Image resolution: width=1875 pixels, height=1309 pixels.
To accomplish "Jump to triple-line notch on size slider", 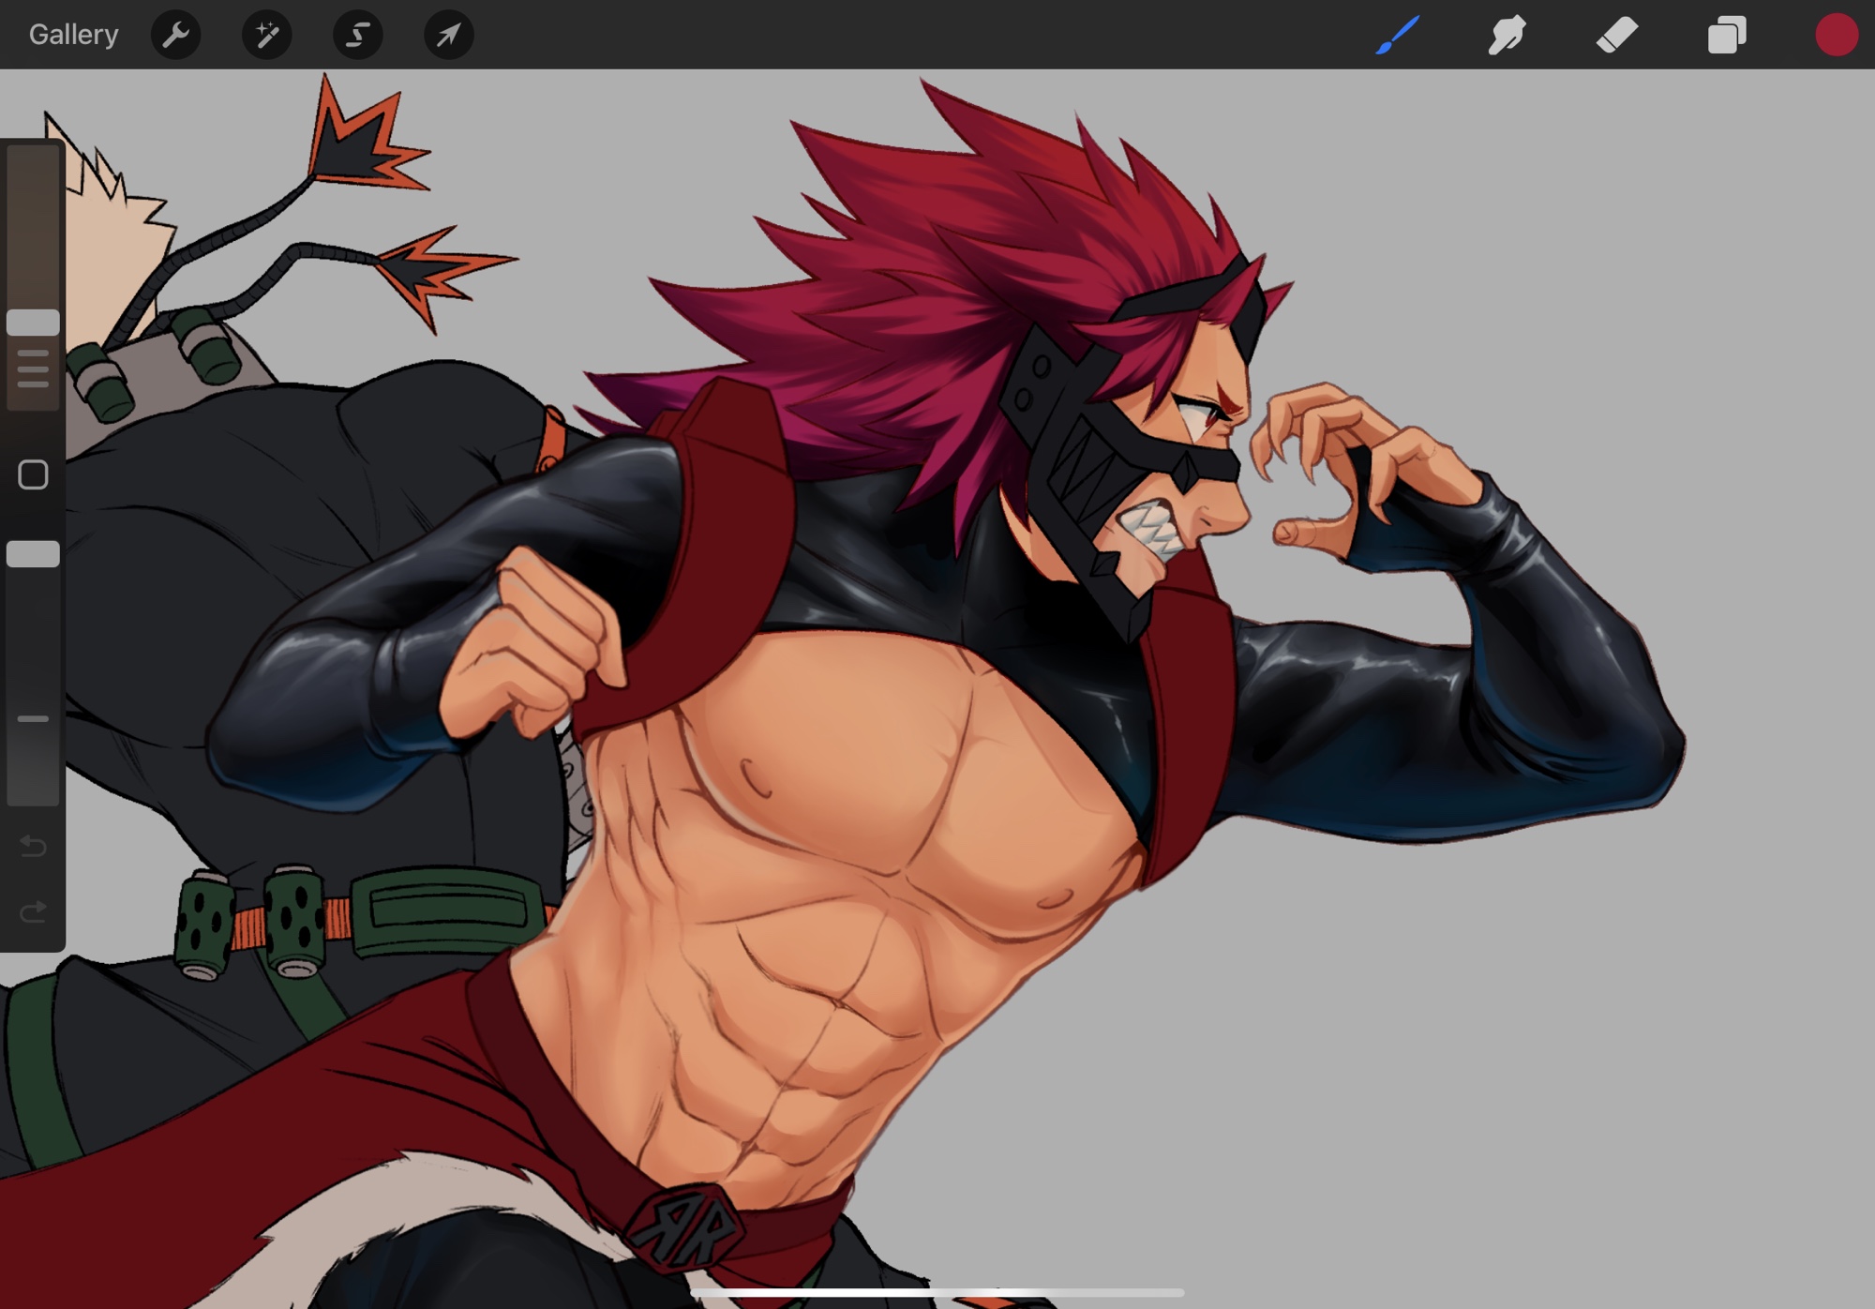I will pyautogui.click(x=33, y=369).
